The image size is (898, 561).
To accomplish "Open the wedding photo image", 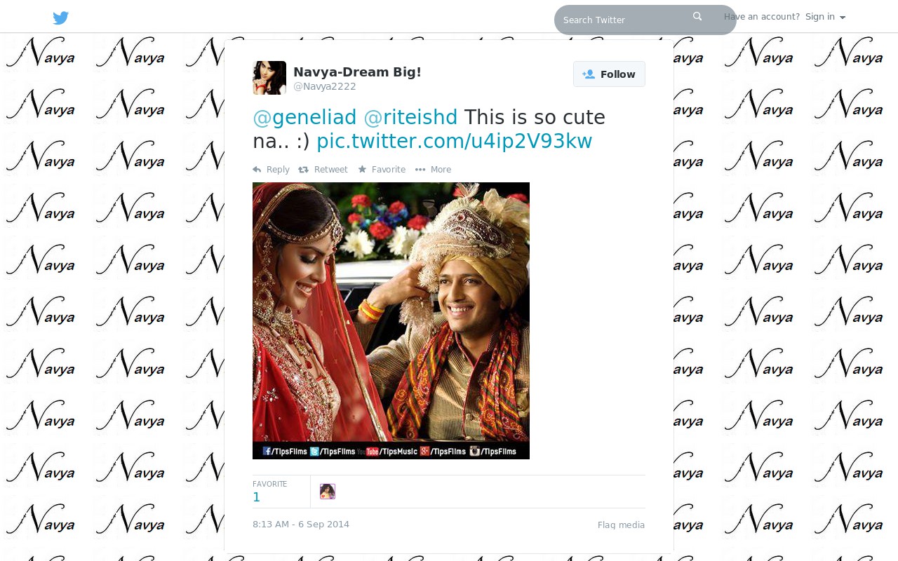I will pyautogui.click(x=391, y=320).
